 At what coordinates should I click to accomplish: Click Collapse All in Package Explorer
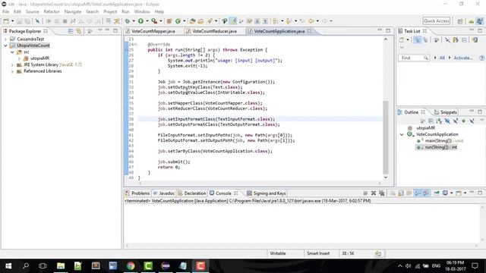point(71,31)
